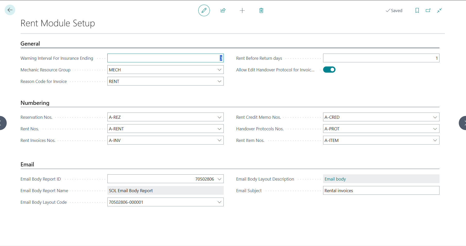Go to next record arrow
The height and width of the screenshot is (246, 466).
463,123
